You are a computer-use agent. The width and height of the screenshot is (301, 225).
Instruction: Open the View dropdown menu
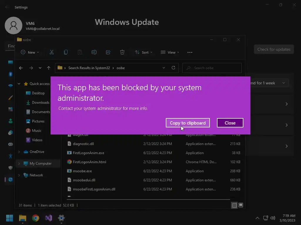tap(170, 52)
